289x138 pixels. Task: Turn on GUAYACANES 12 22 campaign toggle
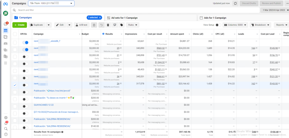(25, 107)
